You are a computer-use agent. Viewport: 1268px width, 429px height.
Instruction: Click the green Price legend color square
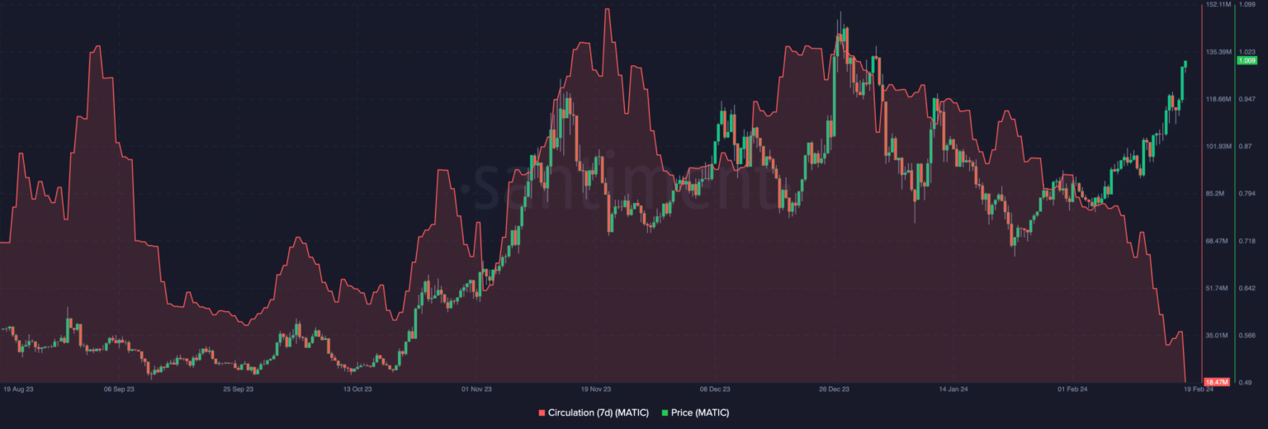click(665, 412)
